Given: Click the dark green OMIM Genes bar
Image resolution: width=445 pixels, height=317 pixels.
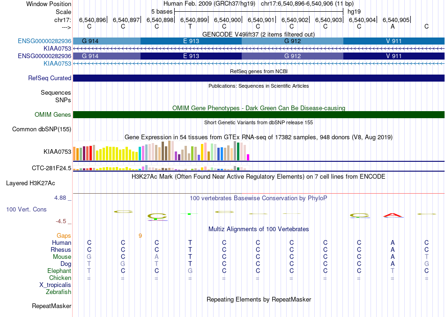Looking at the screenshot, I should [x=259, y=114].
